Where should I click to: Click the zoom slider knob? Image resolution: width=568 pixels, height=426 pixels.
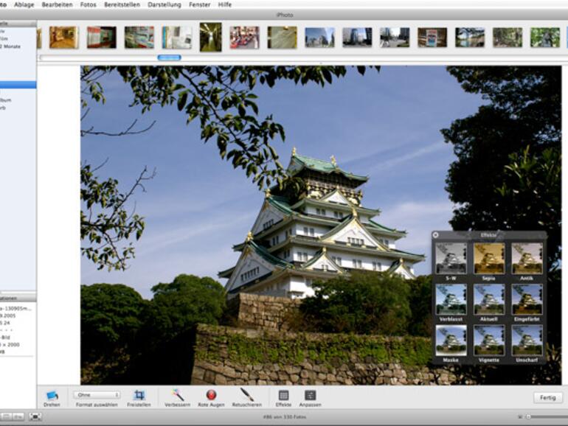[x=528, y=417]
